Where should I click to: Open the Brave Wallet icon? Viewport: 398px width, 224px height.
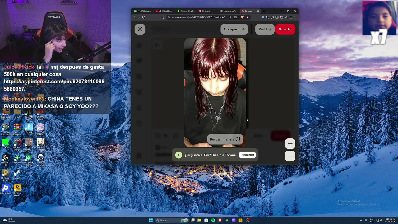281,17
